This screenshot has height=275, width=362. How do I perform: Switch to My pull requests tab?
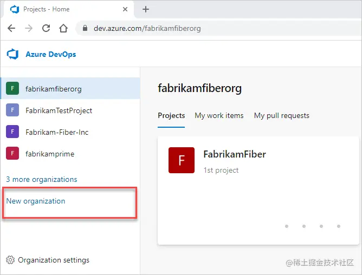point(282,115)
